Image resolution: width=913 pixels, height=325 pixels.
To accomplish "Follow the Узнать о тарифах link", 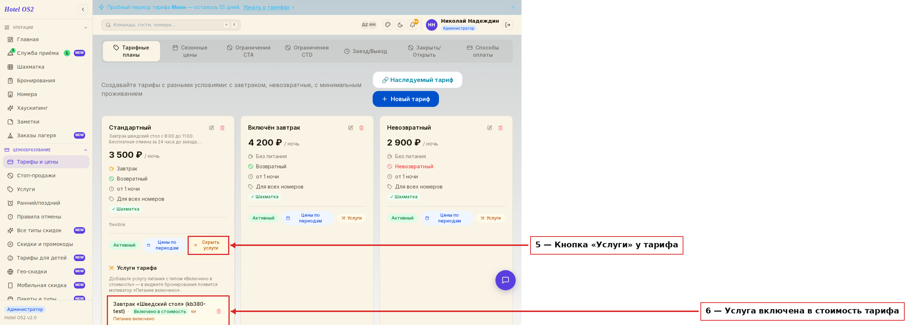I will tap(266, 7).
